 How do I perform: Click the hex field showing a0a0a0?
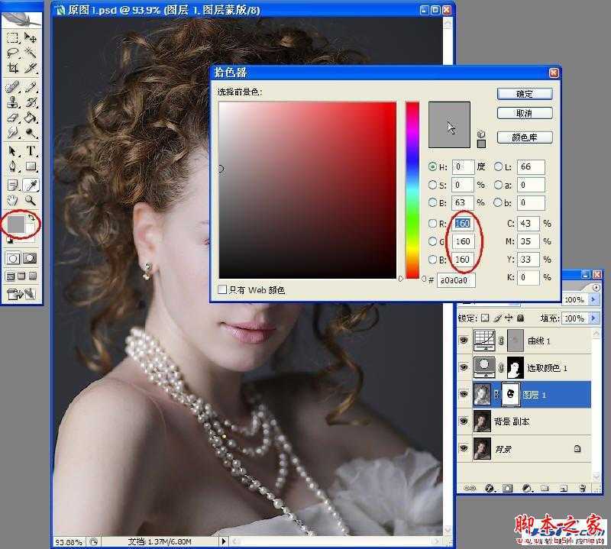pyautogui.click(x=456, y=279)
